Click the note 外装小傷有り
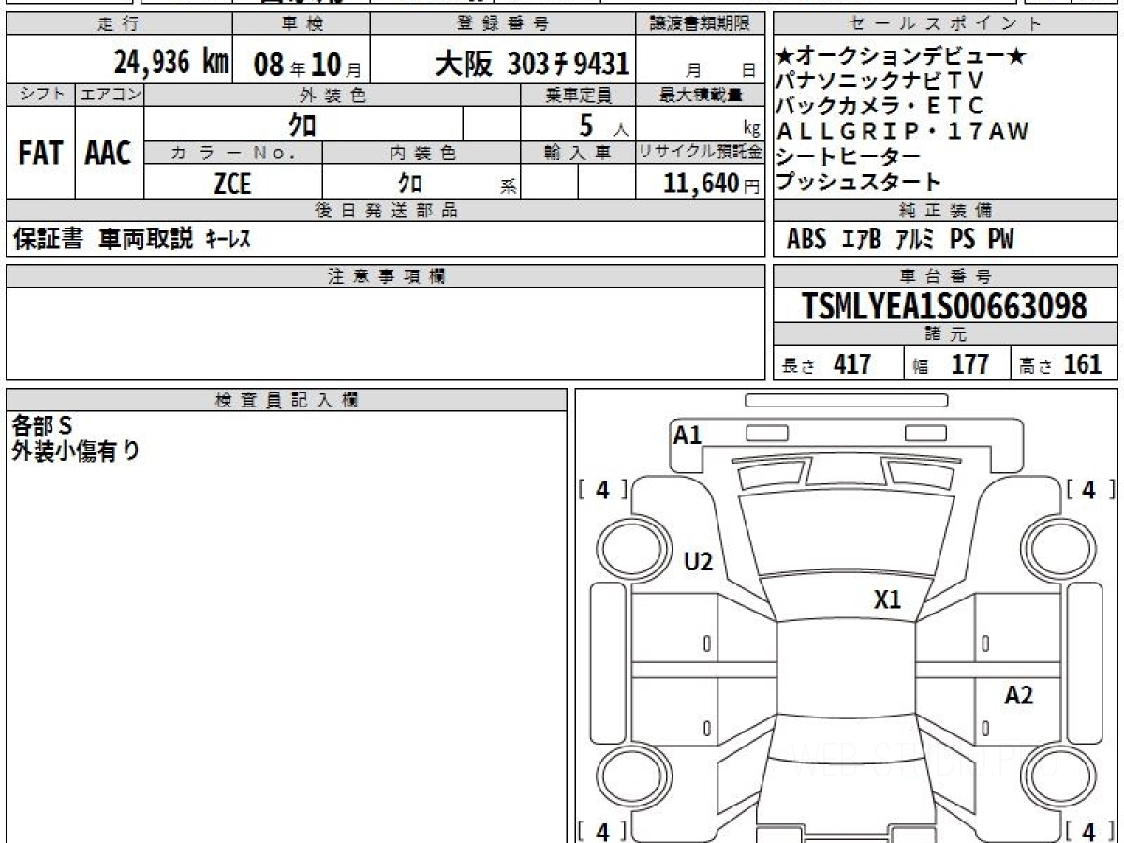1124x843 pixels. tap(76, 451)
